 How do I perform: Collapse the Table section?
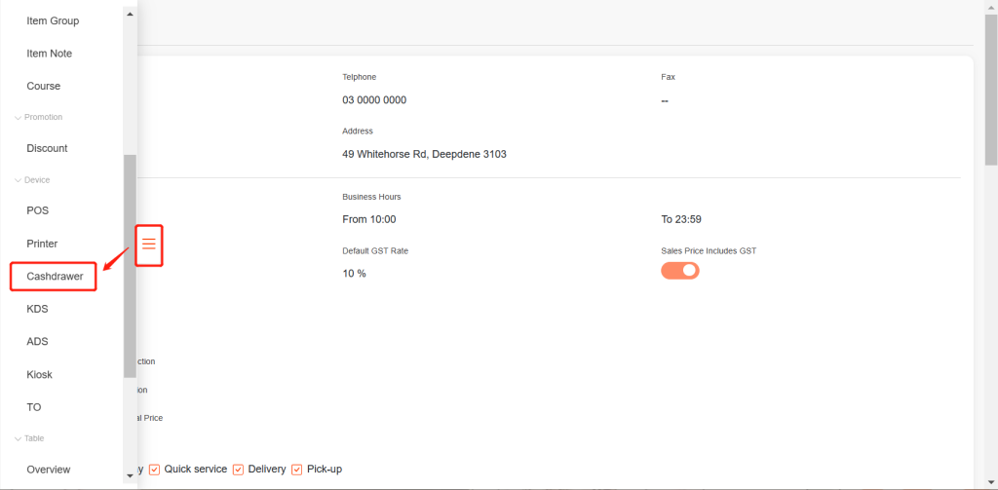[x=18, y=439]
